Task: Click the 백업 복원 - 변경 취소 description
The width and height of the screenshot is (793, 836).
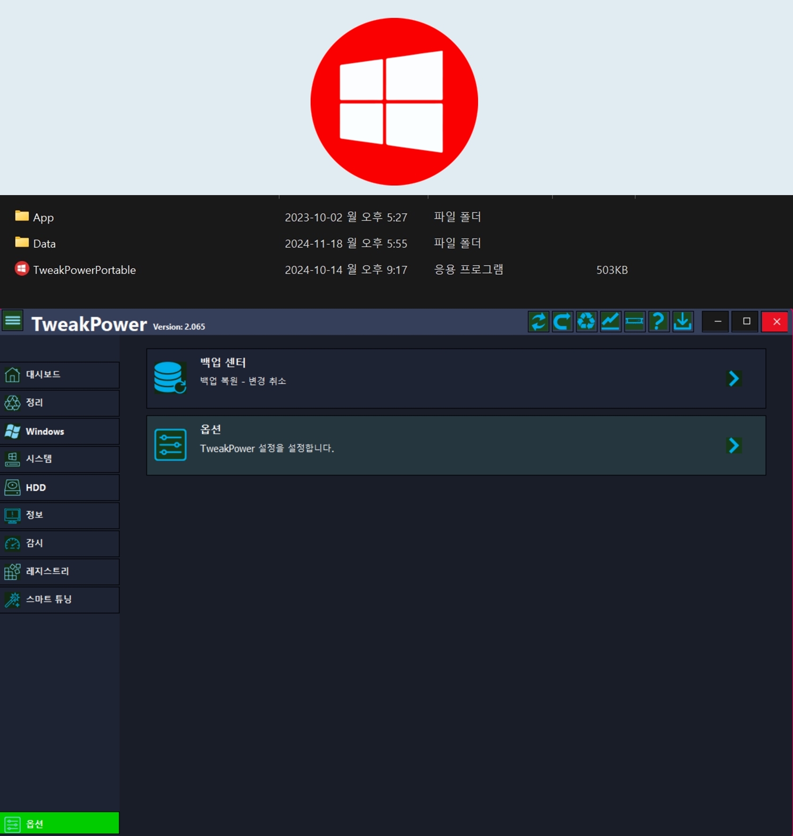Action: tap(243, 381)
